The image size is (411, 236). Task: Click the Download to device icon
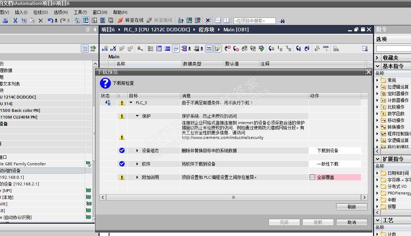[86, 20]
